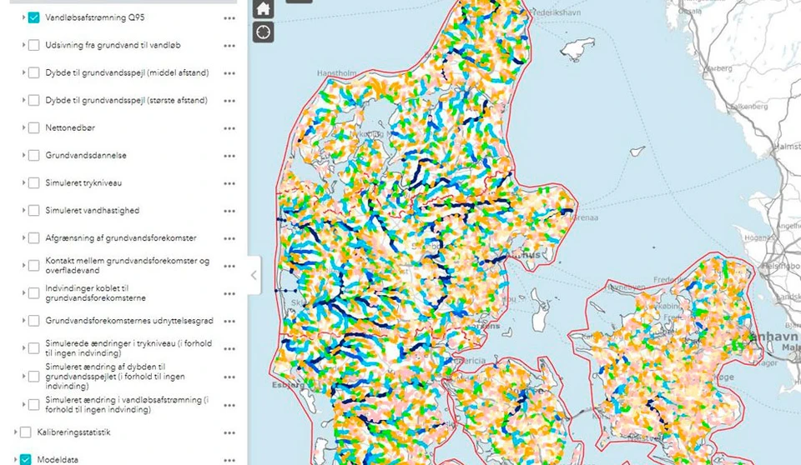Open options for Grundvandsforekomsternes udnyttelsesgrad
The image size is (801, 465).
click(229, 321)
